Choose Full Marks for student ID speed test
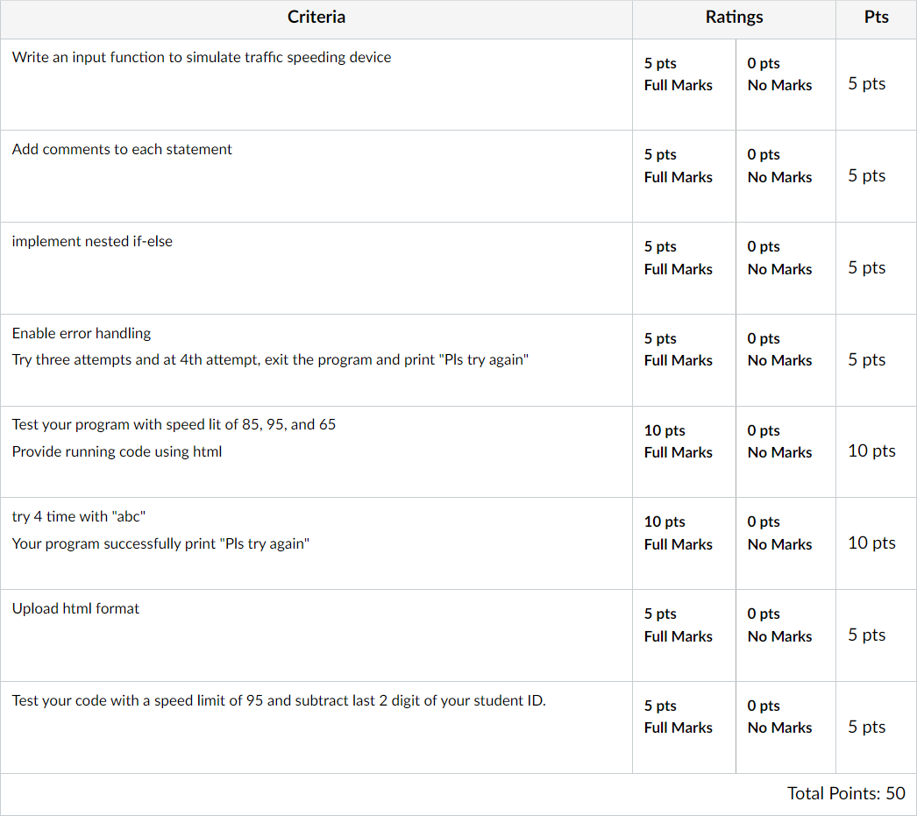The width and height of the screenshot is (917, 816). coord(684,727)
